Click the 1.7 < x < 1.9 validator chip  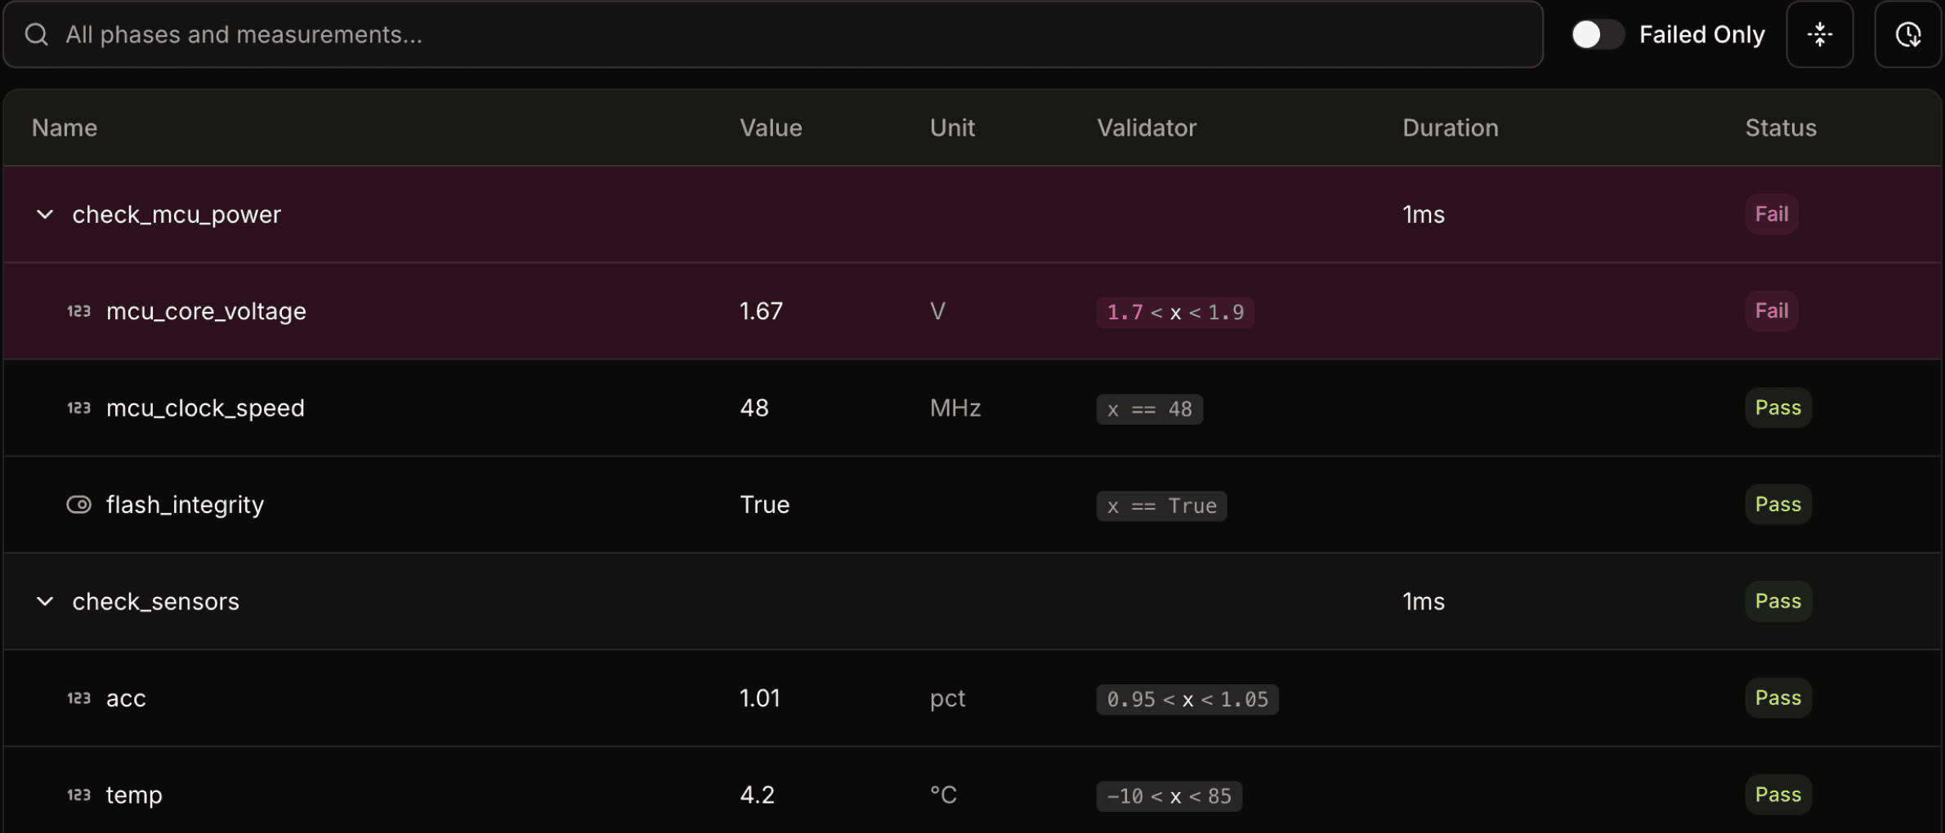tap(1174, 312)
